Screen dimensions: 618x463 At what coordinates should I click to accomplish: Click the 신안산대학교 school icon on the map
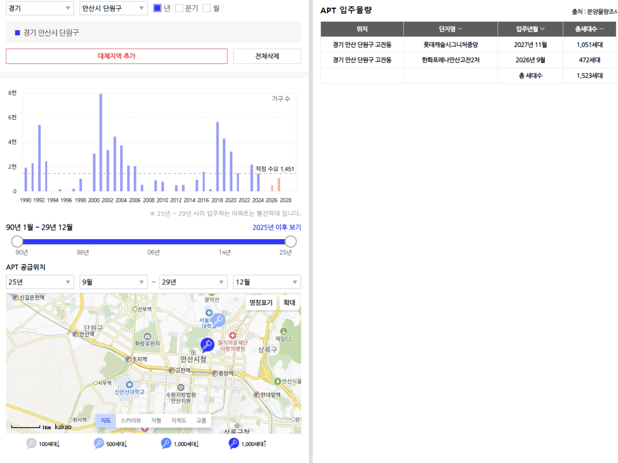tap(130, 385)
